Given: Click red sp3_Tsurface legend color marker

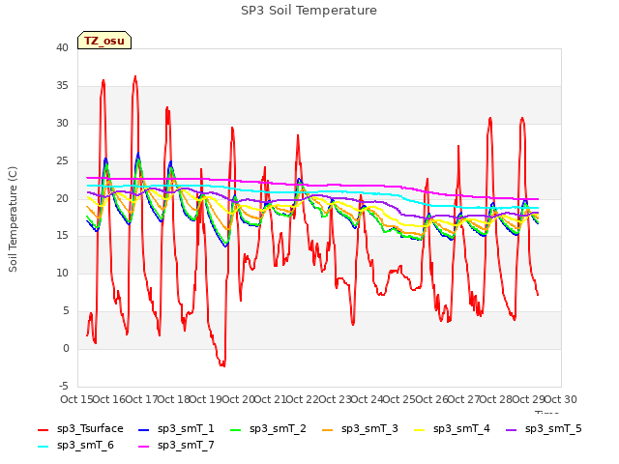Looking at the screenshot, I should (43, 429).
